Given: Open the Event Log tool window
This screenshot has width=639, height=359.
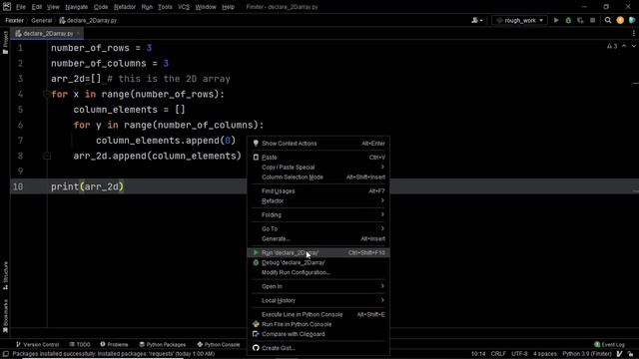Looking at the screenshot, I should tap(610, 344).
